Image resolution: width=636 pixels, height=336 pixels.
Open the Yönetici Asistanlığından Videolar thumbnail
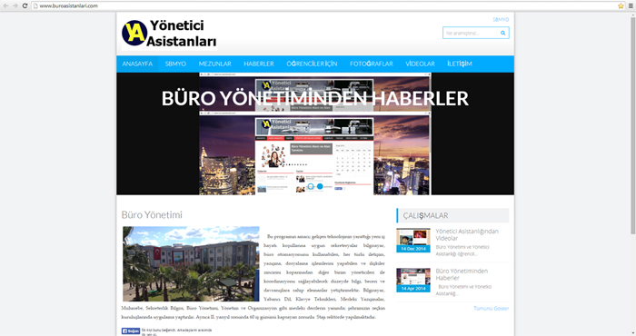[413, 240]
